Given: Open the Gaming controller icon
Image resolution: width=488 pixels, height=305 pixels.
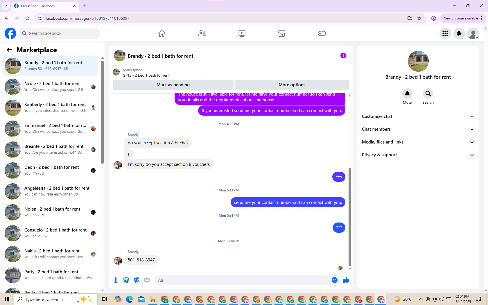Looking at the screenshot, I should (322, 33).
